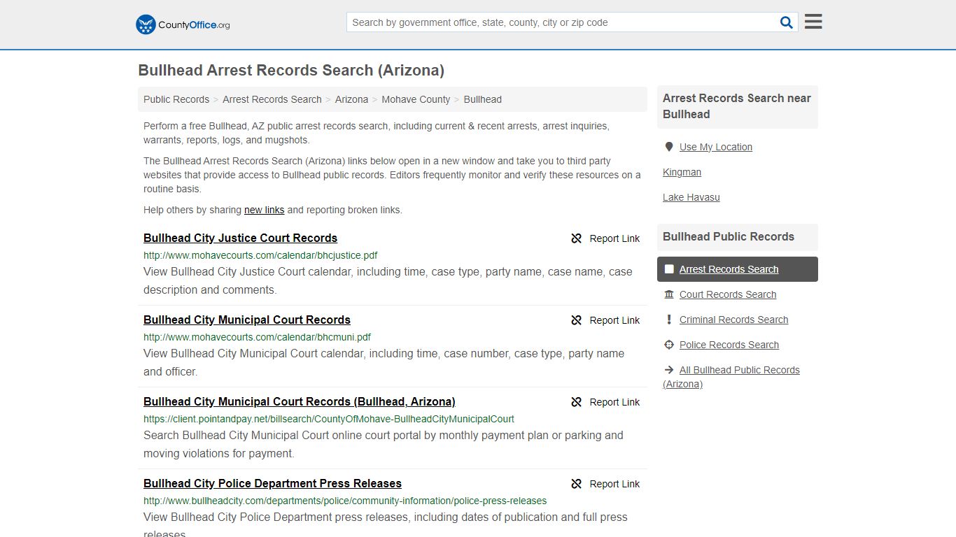The width and height of the screenshot is (956, 537).
Task: Open the hamburger menu icon
Action: pyautogui.click(x=813, y=22)
